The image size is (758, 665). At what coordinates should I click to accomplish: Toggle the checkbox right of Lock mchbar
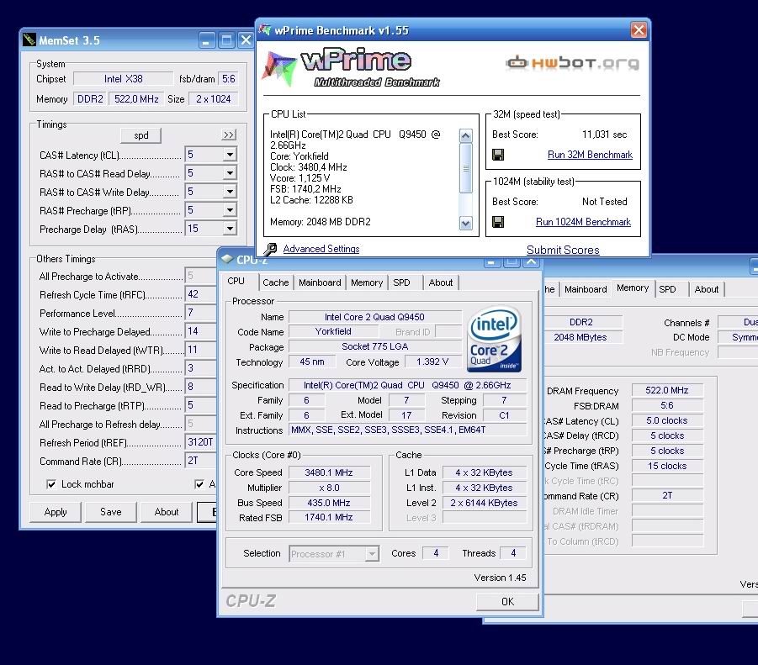[x=199, y=484]
